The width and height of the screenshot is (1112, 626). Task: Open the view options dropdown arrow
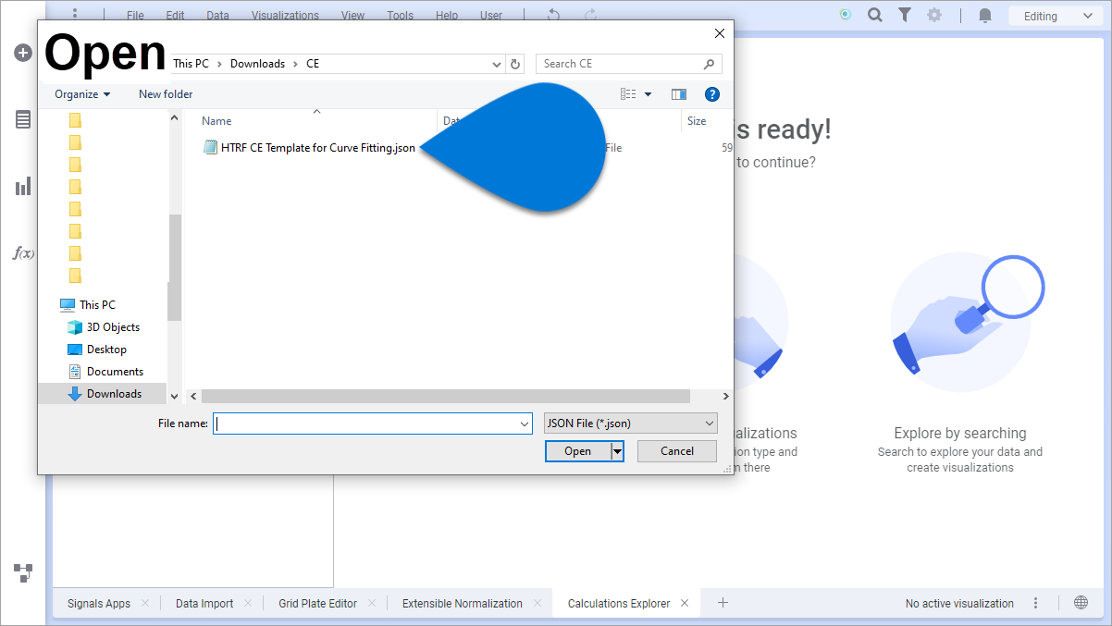click(x=648, y=94)
